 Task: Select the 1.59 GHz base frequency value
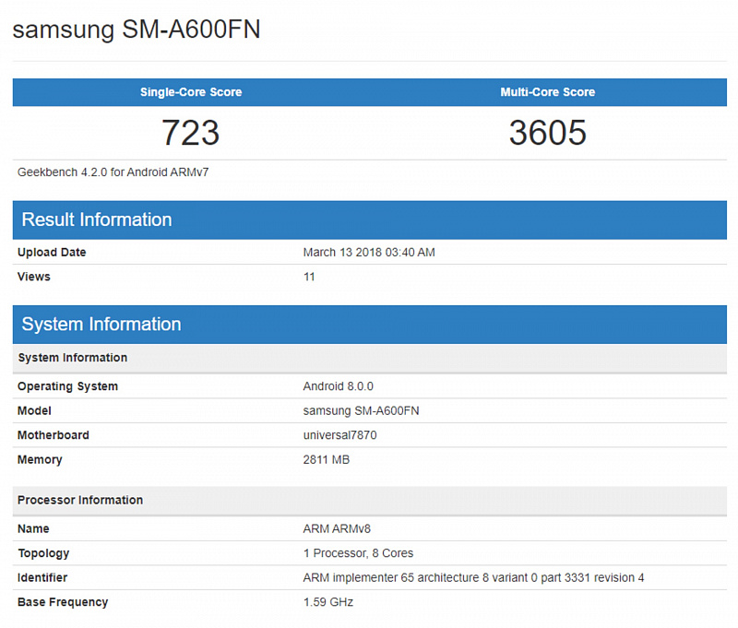click(328, 602)
